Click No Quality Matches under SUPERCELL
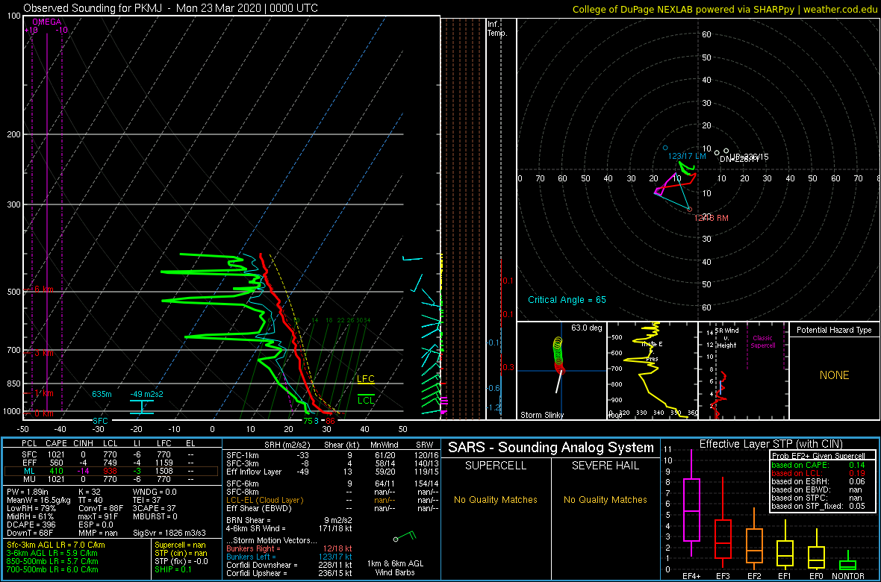This screenshot has width=881, height=582. pyautogui.click(x=495, y=499)
